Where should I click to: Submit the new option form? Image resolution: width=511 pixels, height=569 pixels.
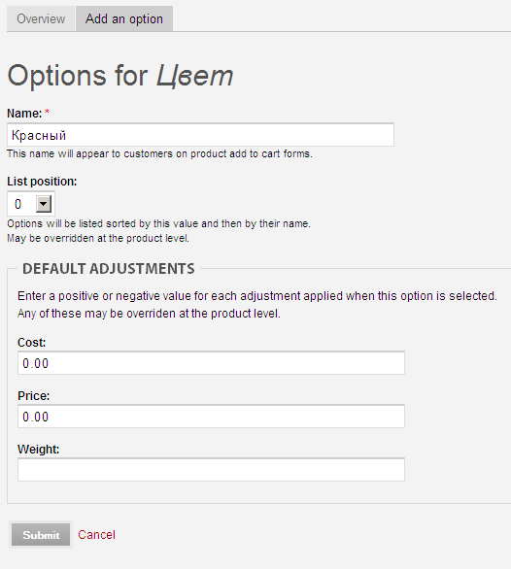pos(41,534)
